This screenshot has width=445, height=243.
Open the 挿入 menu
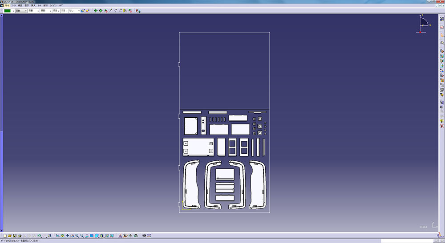[x=33, y=5]
